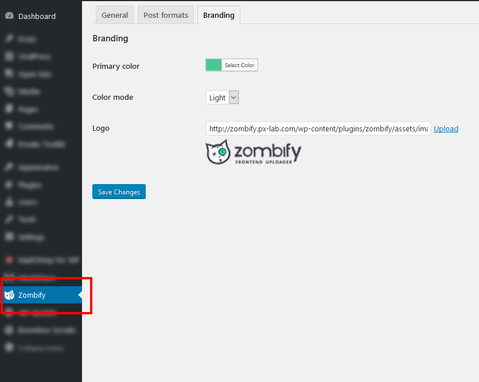
Task: Click the Save Changes button
Action: click(x=119, y=192)
